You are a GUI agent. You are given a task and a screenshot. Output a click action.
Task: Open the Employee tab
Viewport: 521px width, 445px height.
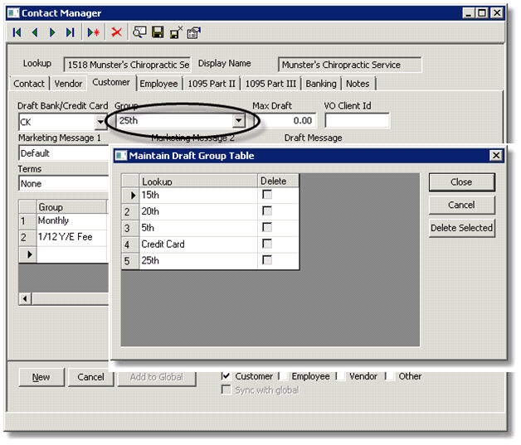tap(158, 84)
